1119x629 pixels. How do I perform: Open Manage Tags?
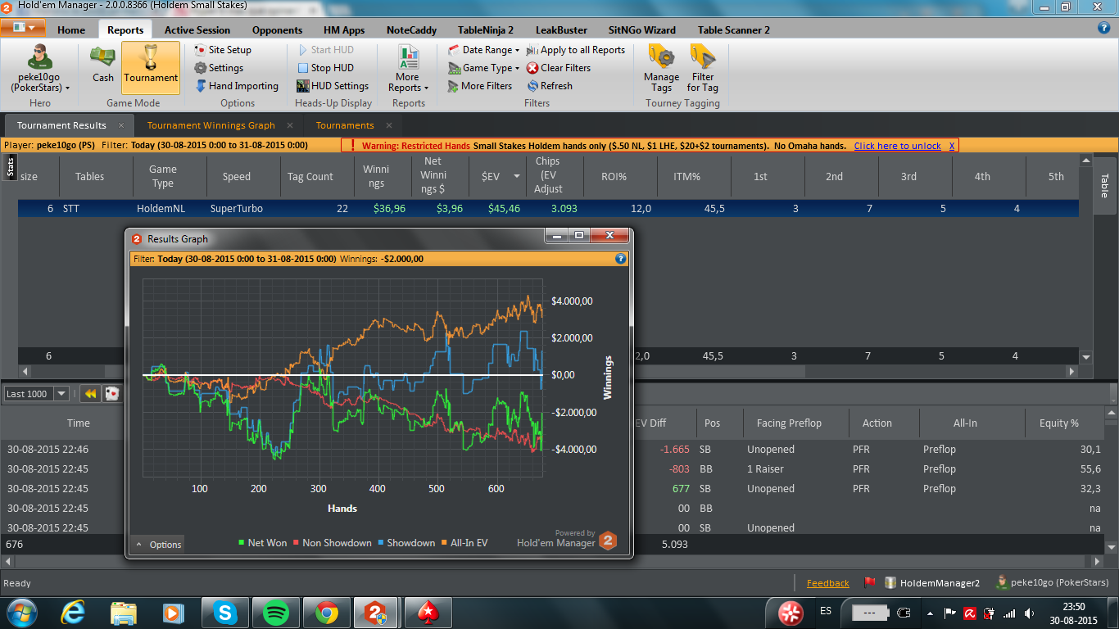(x=662, y=69)
